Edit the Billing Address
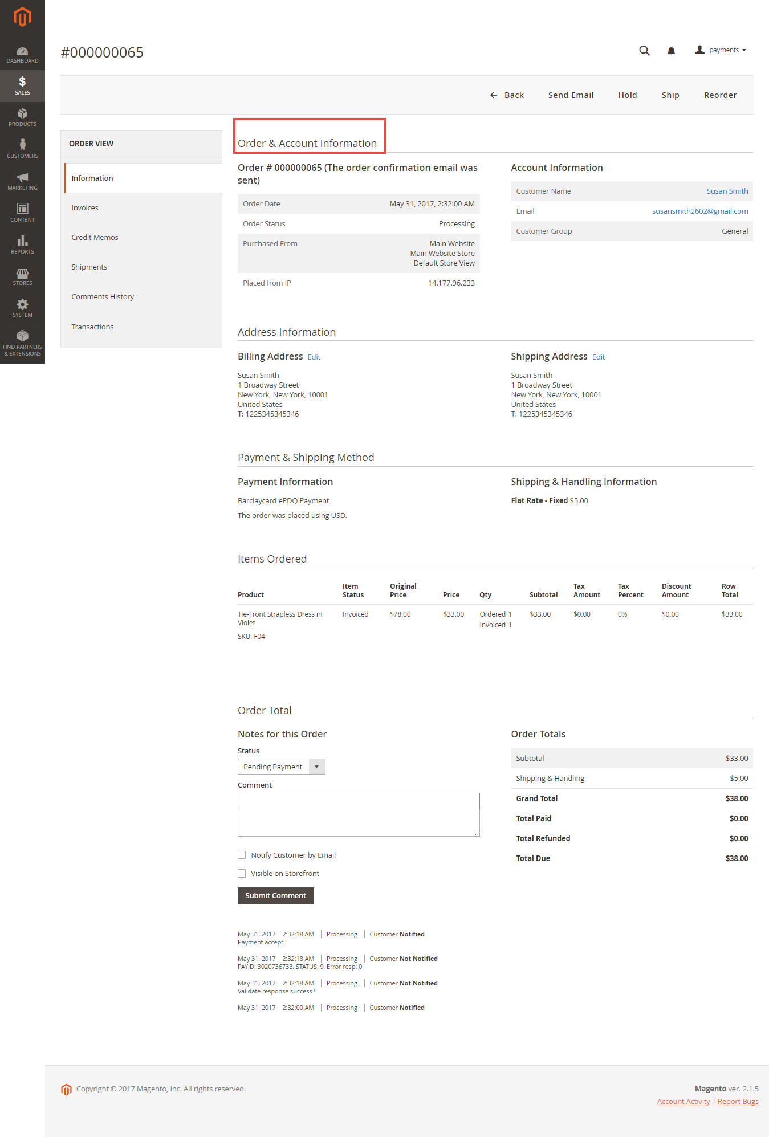Viewport: 769px width, 1137px height. point(314,357)
